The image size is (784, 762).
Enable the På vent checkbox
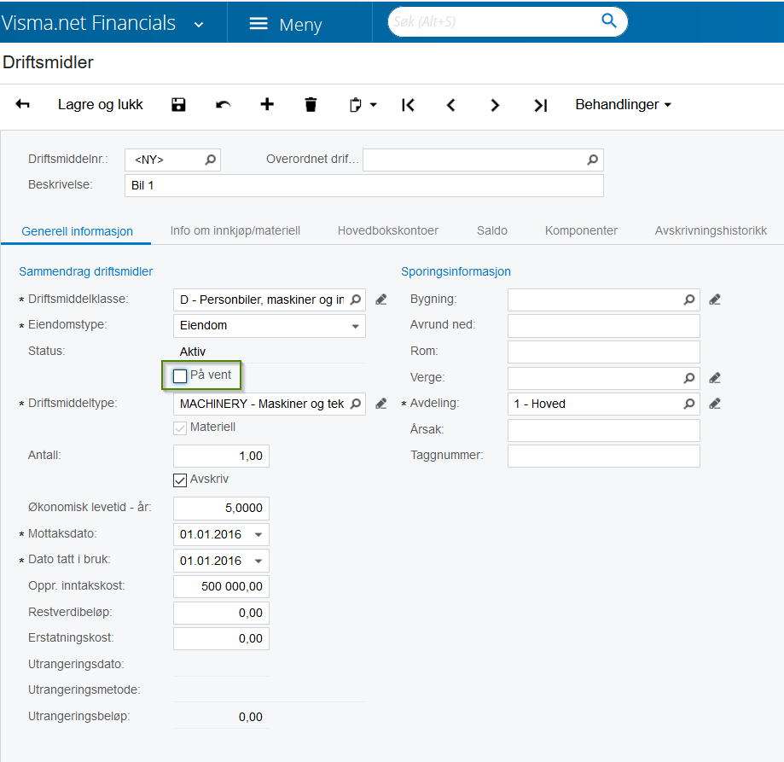[x=180, y=376]
